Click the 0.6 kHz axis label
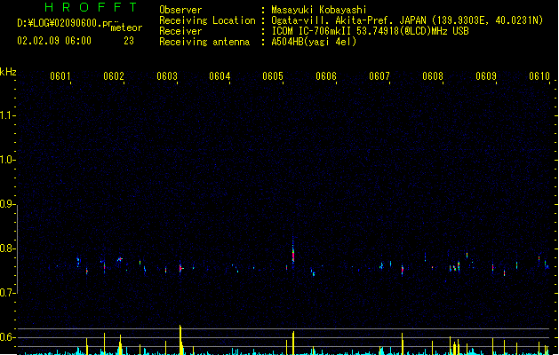 [7, 337]
